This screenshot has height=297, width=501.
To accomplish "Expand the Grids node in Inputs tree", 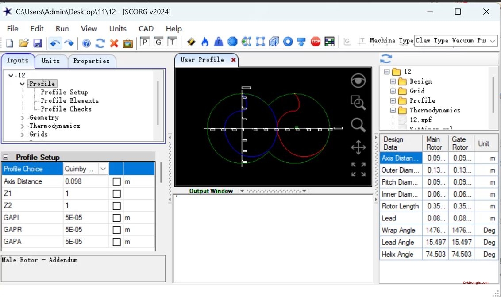I will coord(22,135).
